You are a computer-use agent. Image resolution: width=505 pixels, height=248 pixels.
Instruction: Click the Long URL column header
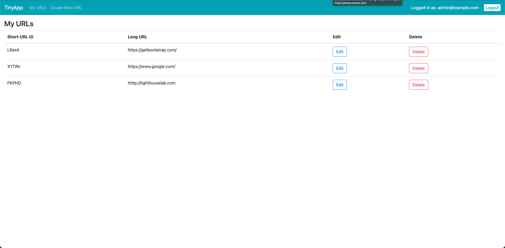[x=137, y=37]
